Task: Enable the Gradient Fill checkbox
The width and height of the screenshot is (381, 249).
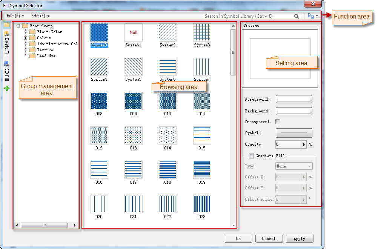Action: [x=252, y=156]
